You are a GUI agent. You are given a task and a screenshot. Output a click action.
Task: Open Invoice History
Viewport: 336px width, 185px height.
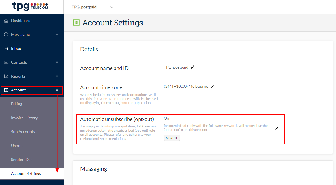tap(24, 118)
